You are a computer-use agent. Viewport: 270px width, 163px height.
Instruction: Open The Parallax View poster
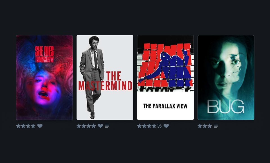click(165, 77)
